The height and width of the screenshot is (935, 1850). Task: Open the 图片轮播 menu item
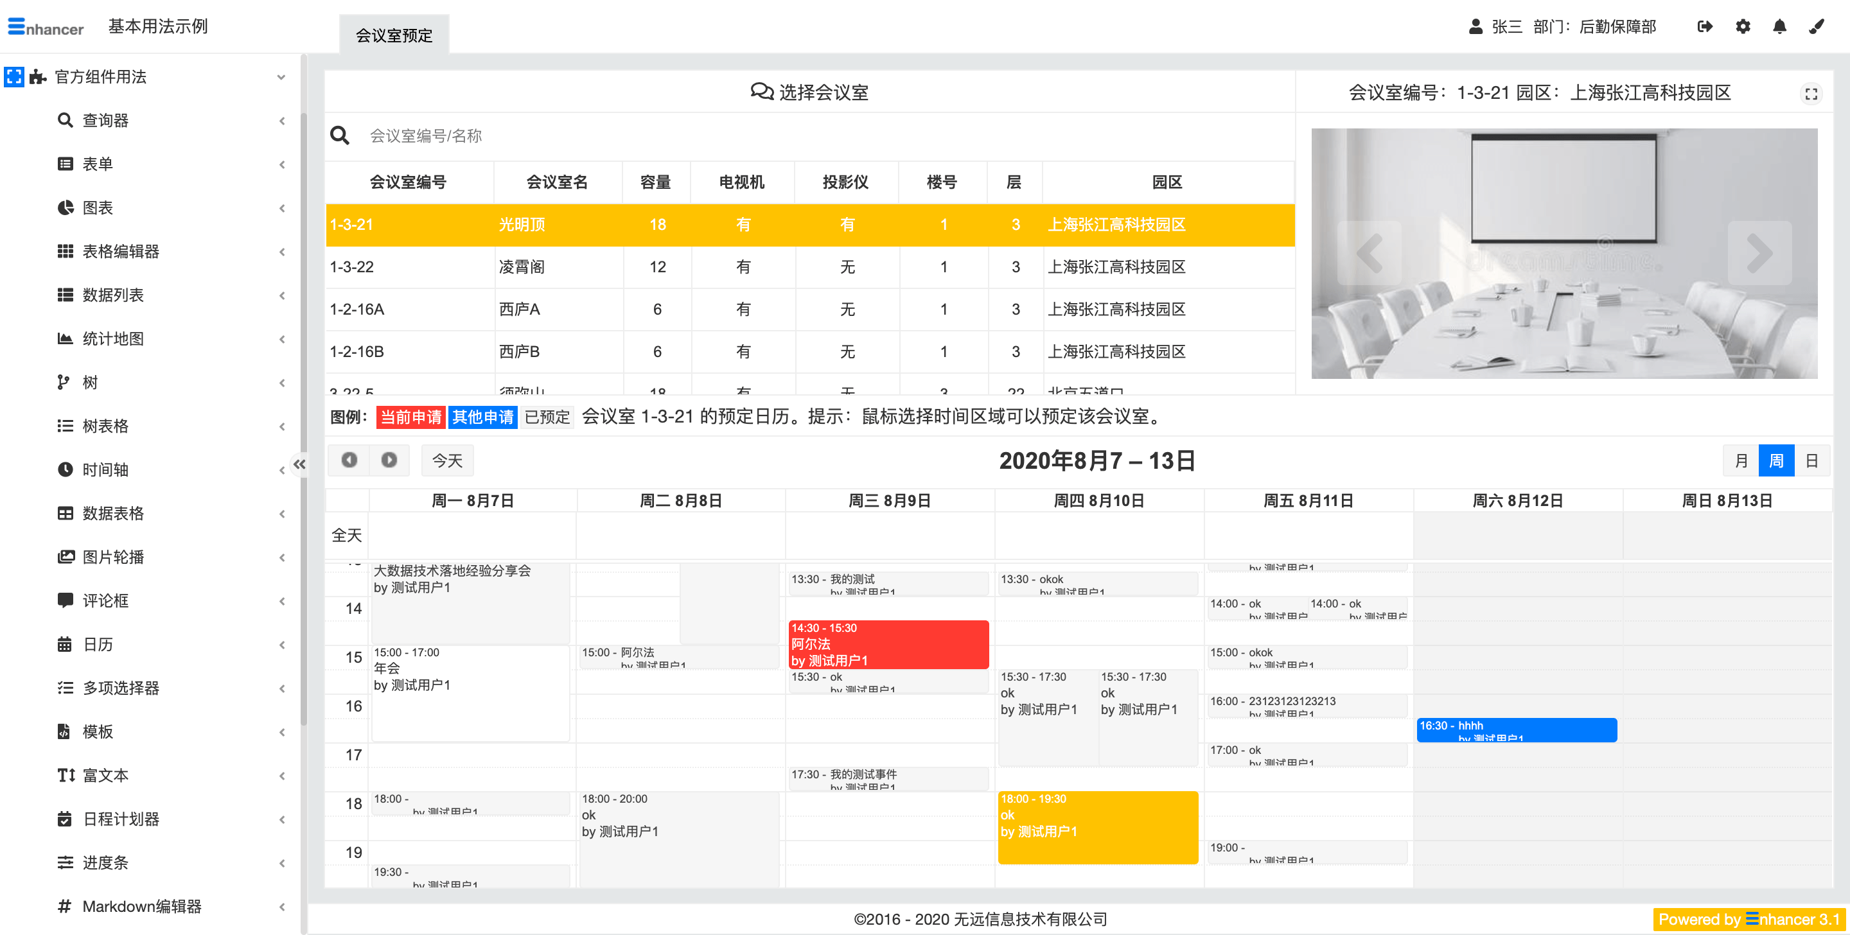tap(113, 557)
